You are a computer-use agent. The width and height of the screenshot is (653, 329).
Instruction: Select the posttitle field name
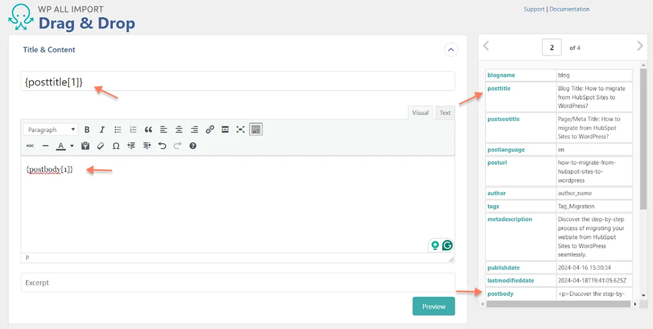pyautogui.click(x=499, y=88)
